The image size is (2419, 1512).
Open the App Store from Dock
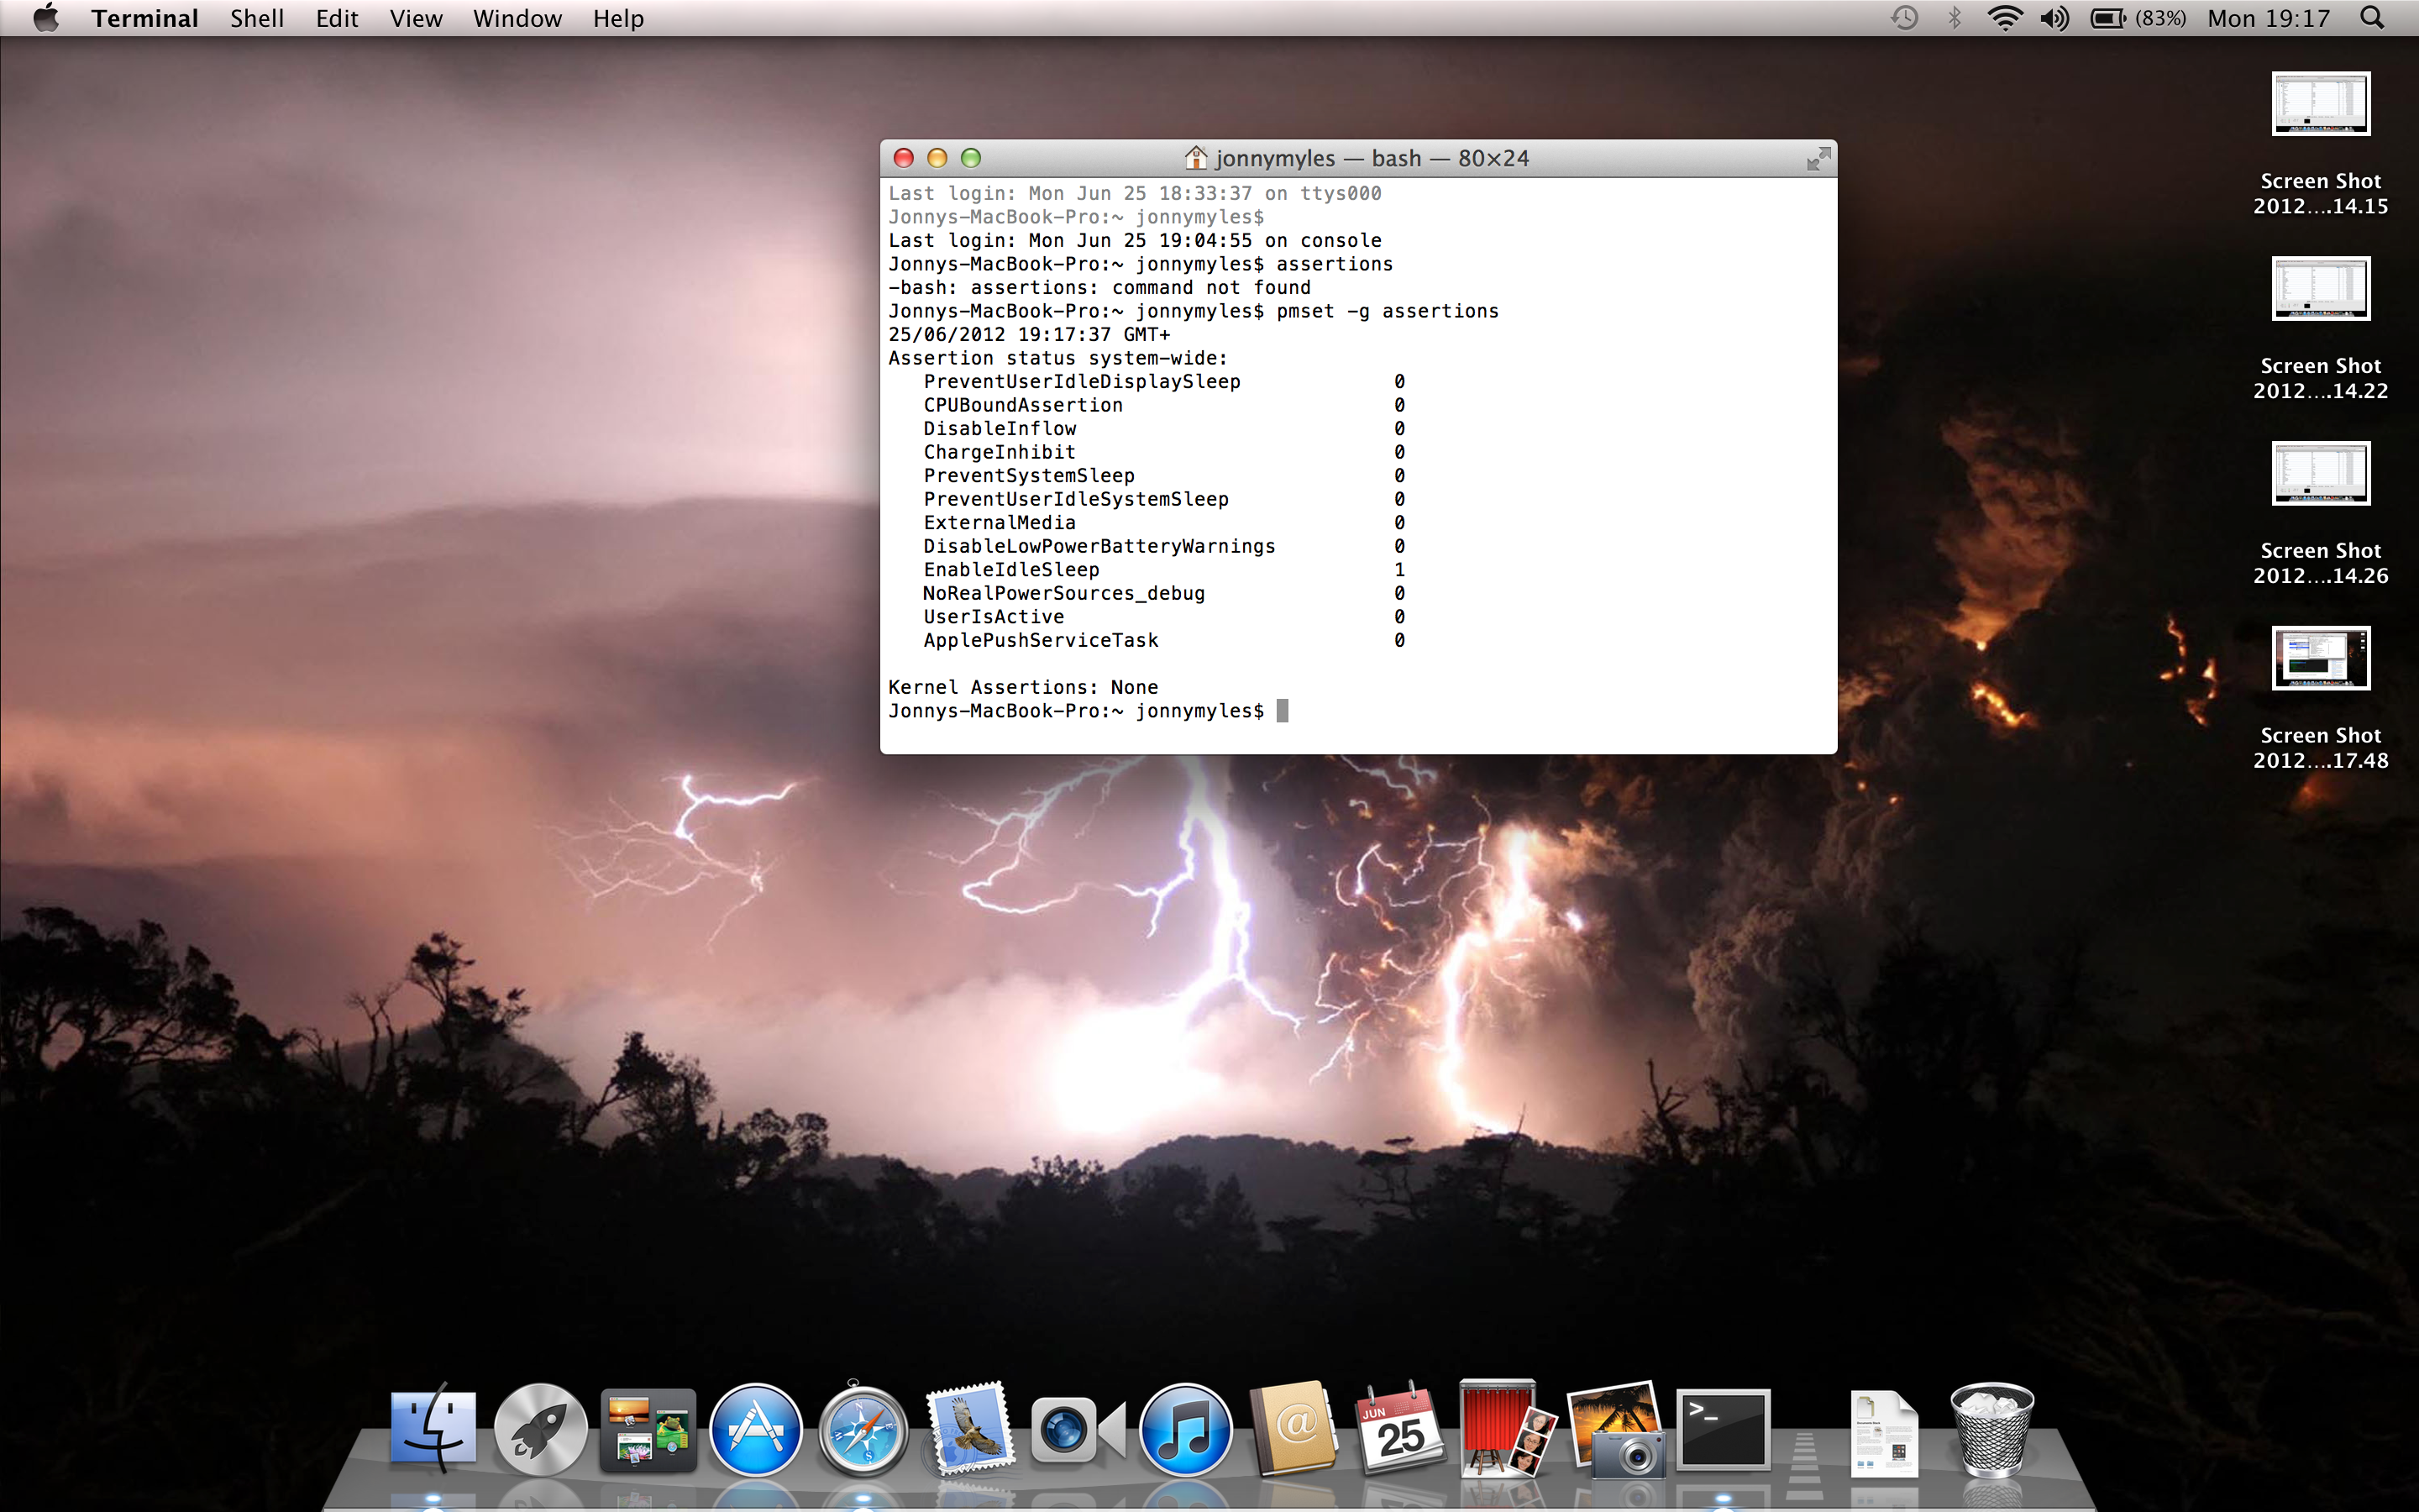point(756,1430)
